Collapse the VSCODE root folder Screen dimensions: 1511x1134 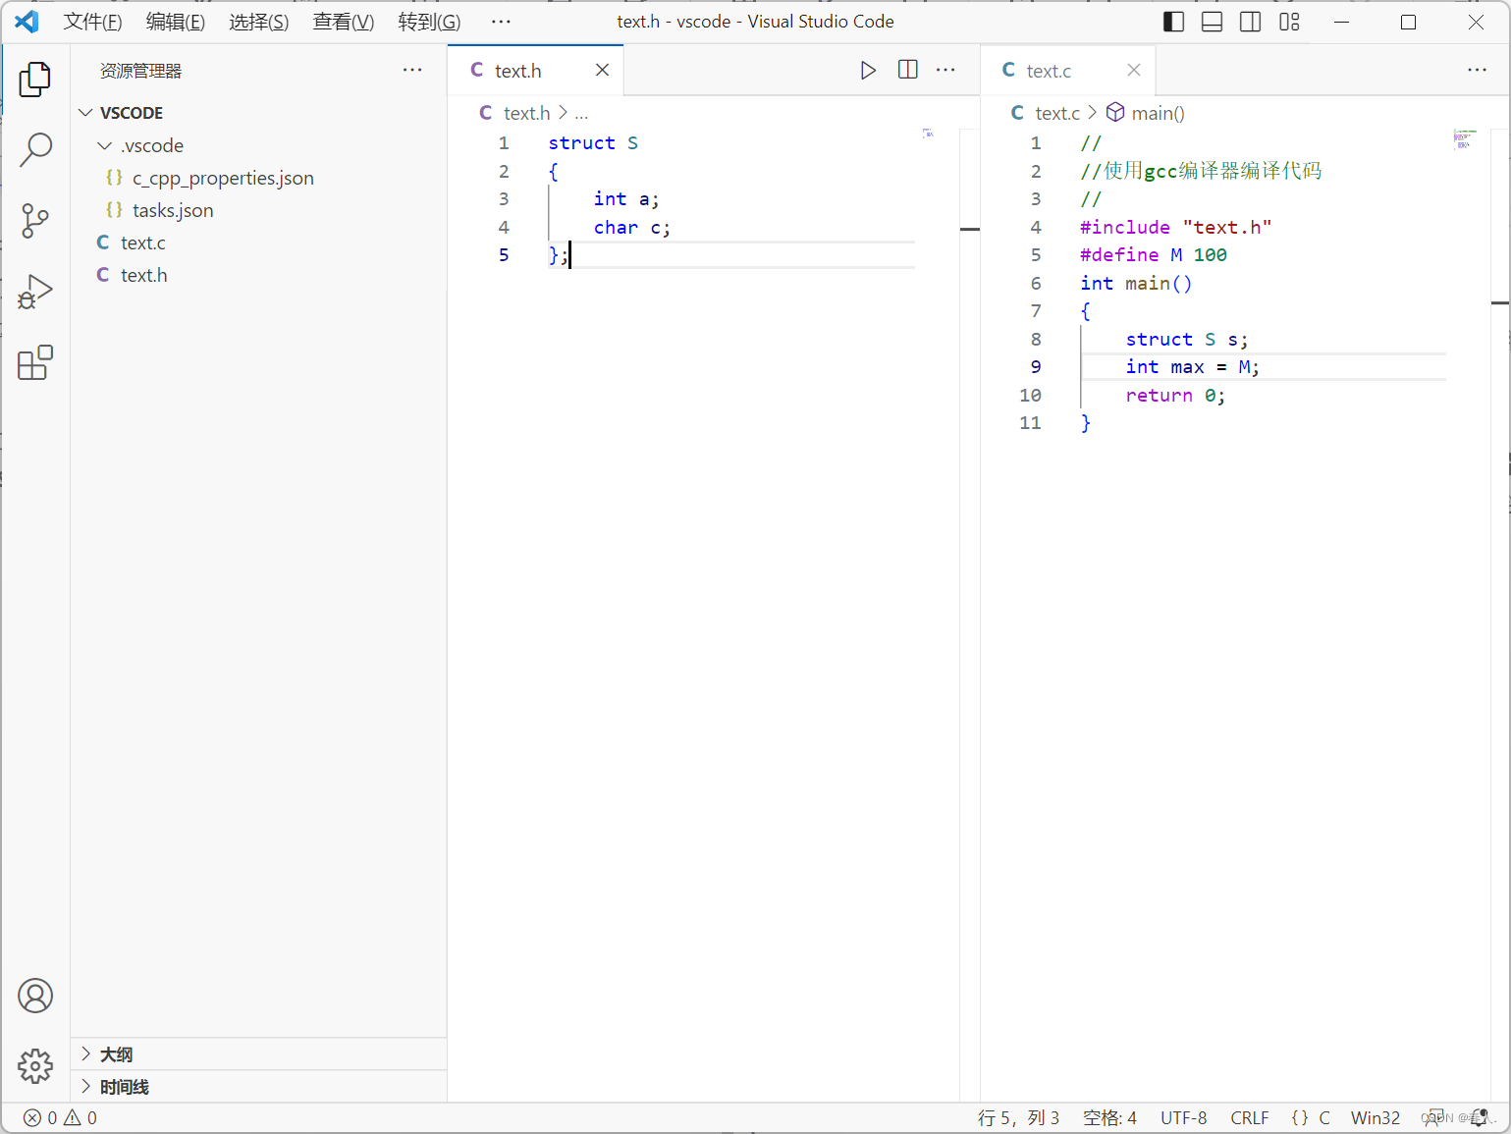point(86,113)
